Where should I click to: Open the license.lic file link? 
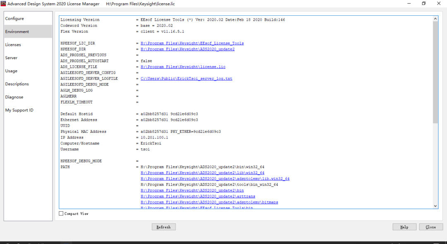[x=183, y=67]
